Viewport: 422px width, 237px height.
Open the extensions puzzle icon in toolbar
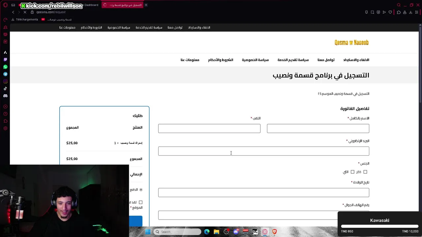(x=399, y=12)
